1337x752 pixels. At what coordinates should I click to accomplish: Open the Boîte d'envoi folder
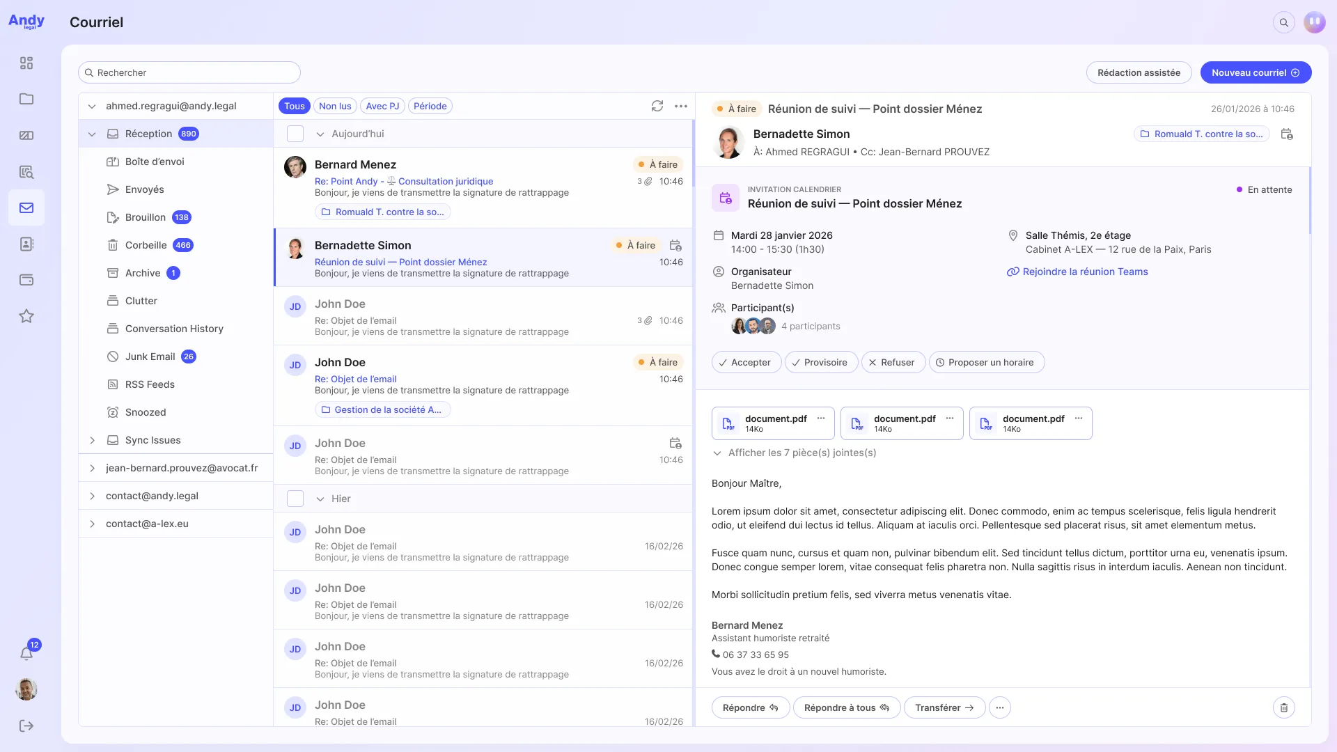[175, 162]
